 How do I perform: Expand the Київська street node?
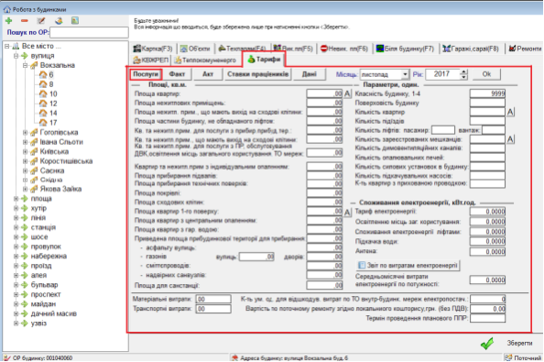click(25, 151)
